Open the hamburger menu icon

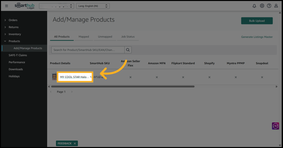click(6, 6)
